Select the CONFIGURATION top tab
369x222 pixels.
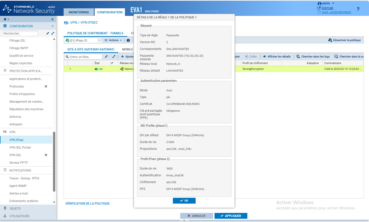[110, 12]
